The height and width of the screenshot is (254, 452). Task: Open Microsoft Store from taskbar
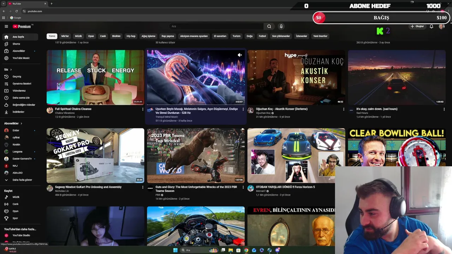coord(238,250)
